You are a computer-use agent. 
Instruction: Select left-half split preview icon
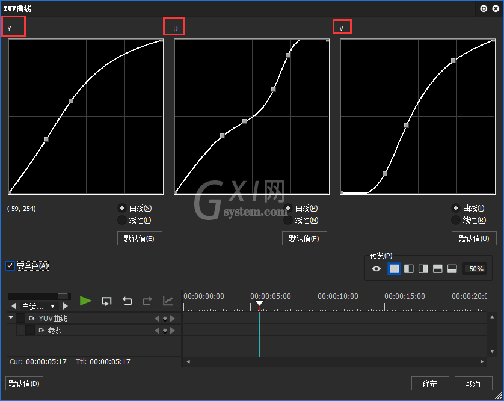pyautogui.click(x=409, y=269)
